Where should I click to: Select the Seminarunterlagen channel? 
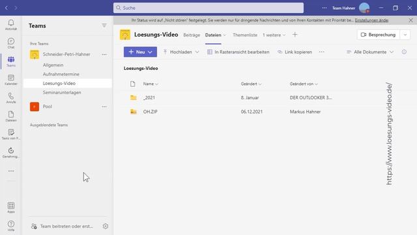click(62, 93)
